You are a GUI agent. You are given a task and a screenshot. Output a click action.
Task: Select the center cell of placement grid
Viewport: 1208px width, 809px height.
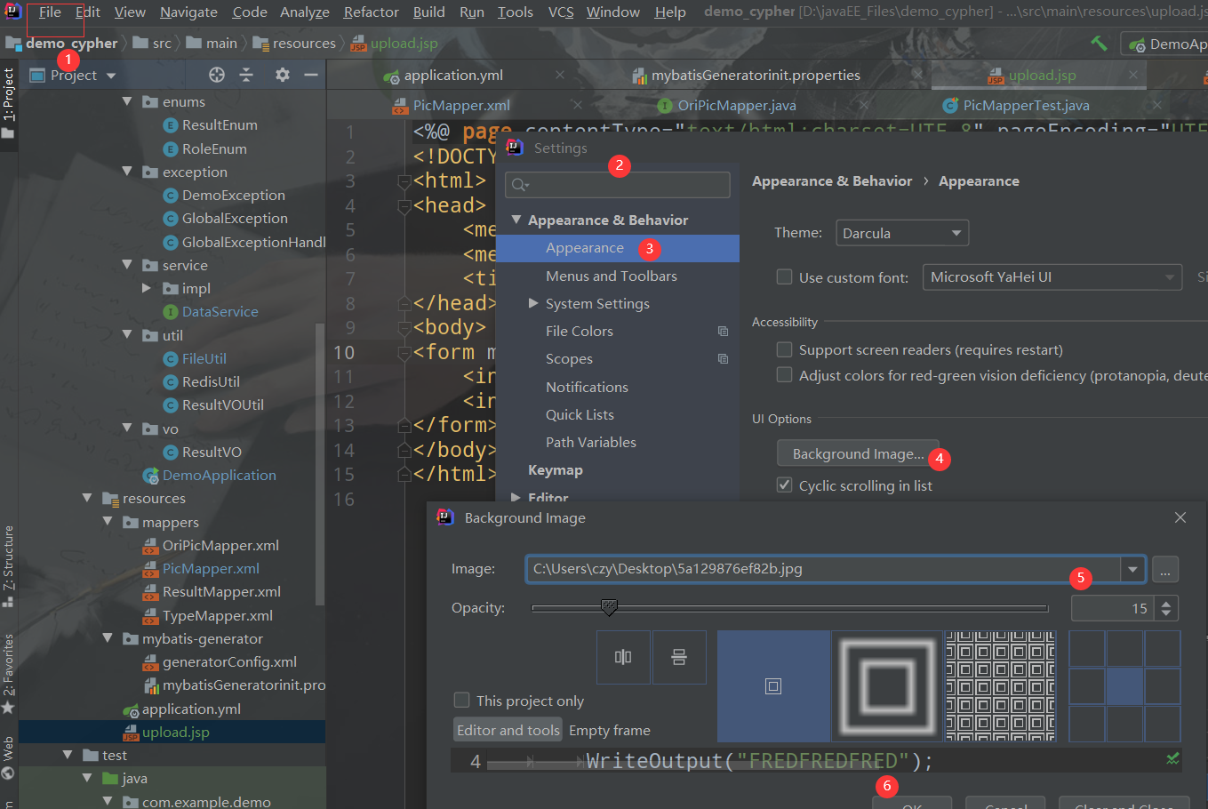(1124, 686)
